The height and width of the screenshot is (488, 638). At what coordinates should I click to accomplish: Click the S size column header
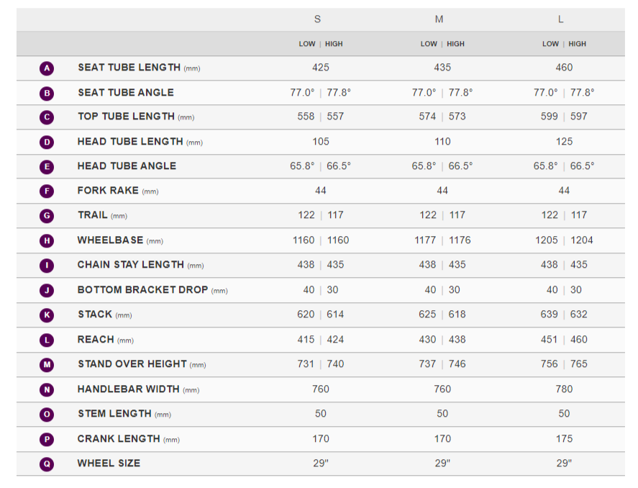point(318,19)
